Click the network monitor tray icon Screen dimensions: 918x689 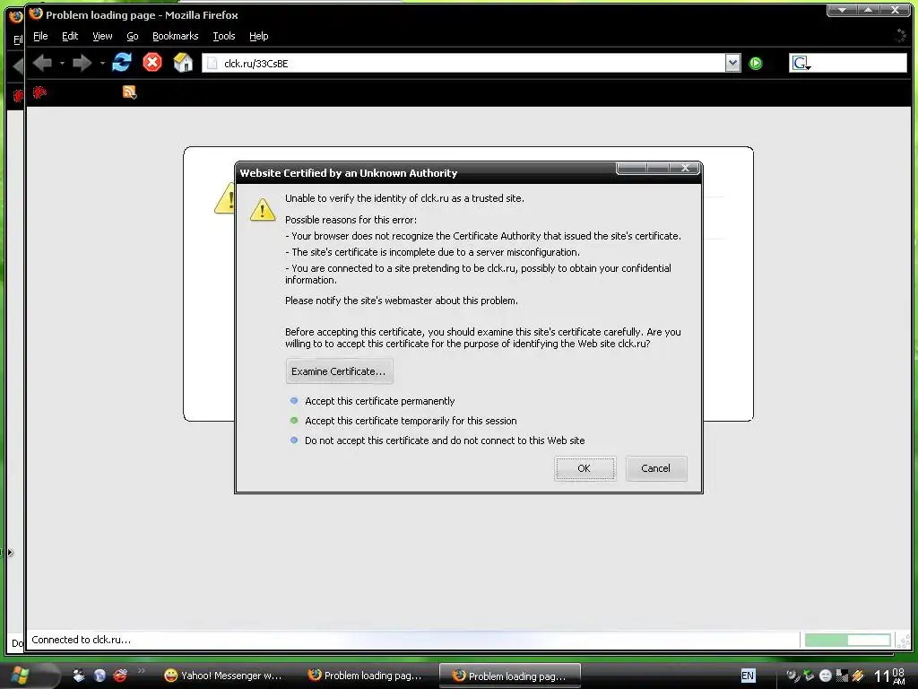[x=842, y=676]
